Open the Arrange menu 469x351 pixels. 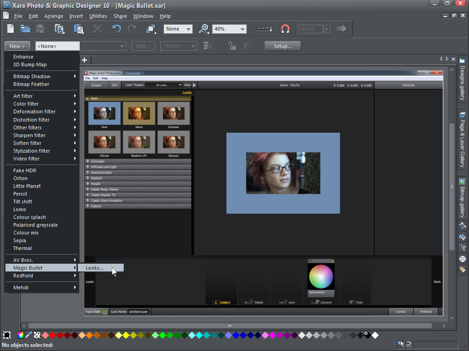pyautogui.click(x=54, y=16)
